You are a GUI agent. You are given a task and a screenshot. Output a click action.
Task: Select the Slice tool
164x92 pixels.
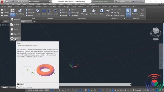(x=63, y=10)
